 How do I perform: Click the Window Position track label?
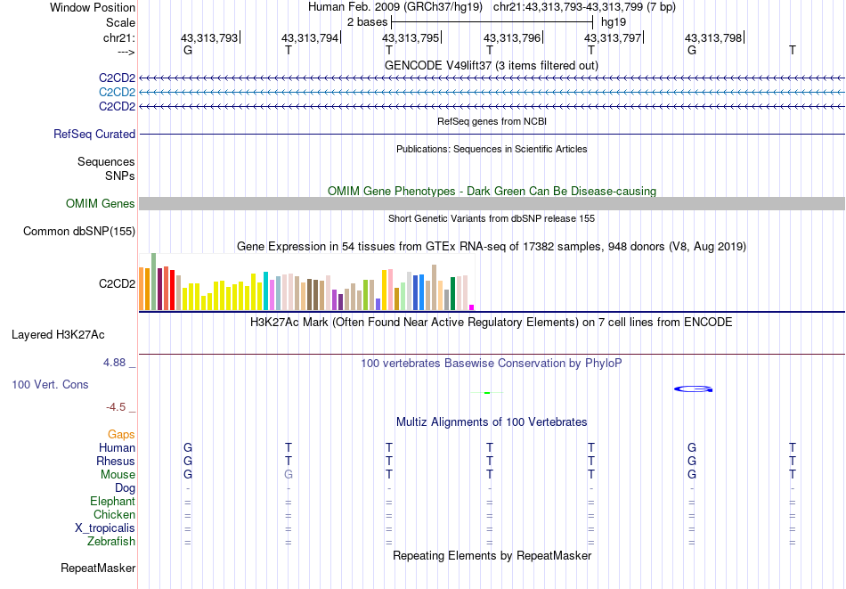[93, 7]
